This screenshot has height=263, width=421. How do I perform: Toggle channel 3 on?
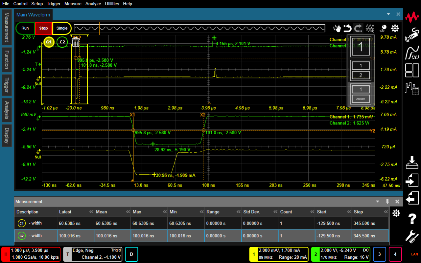click(379, 254)
